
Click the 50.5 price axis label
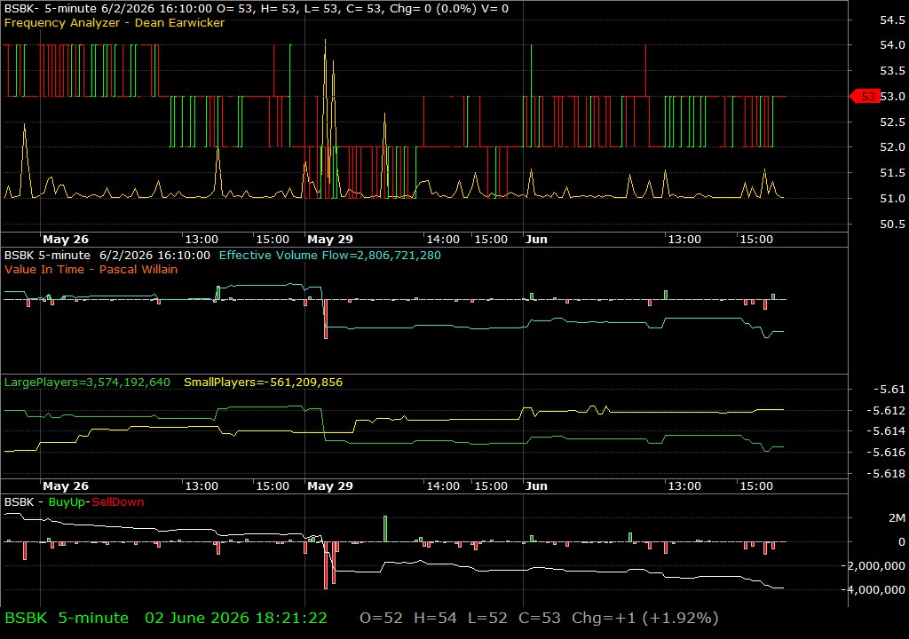tap(892, 224)
